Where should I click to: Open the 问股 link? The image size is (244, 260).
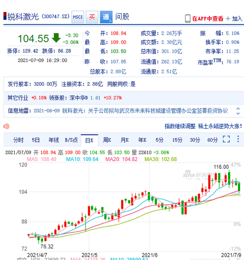(122, 17)
